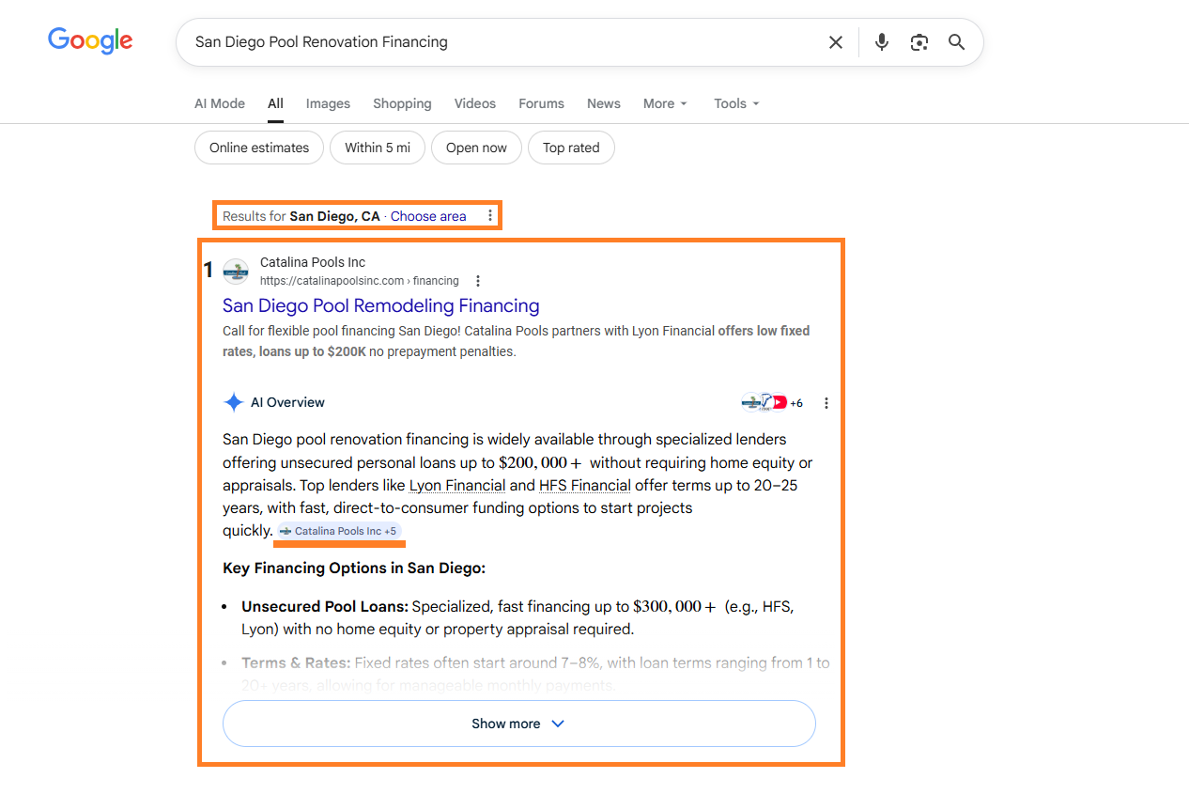
Task: Clear the search box with X icon
Action: click(x=835, y=42)
